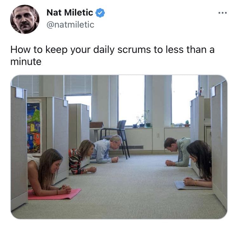Screen dimensions: 238x225
Task: Click the man in the light blue shirt
Action: tap(106, 149)
